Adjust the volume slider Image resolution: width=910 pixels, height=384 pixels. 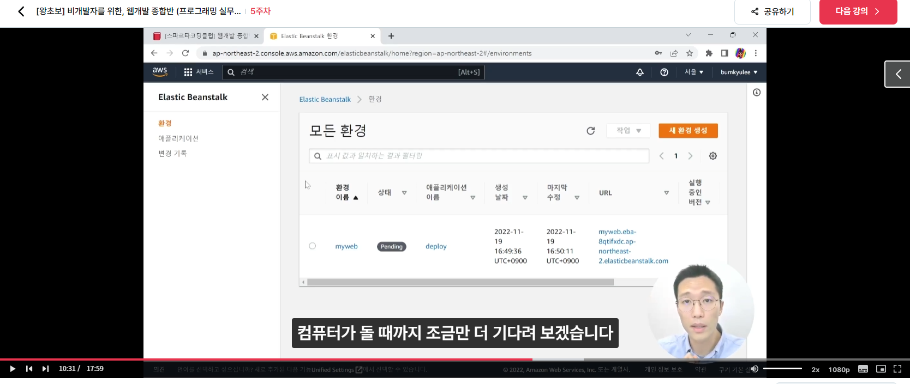point(782,369)
